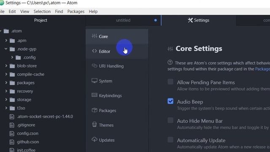Viewport: 270px width, 152px height.
Task: Click the .atom root folder icon
Action: [x=6, y=31]
